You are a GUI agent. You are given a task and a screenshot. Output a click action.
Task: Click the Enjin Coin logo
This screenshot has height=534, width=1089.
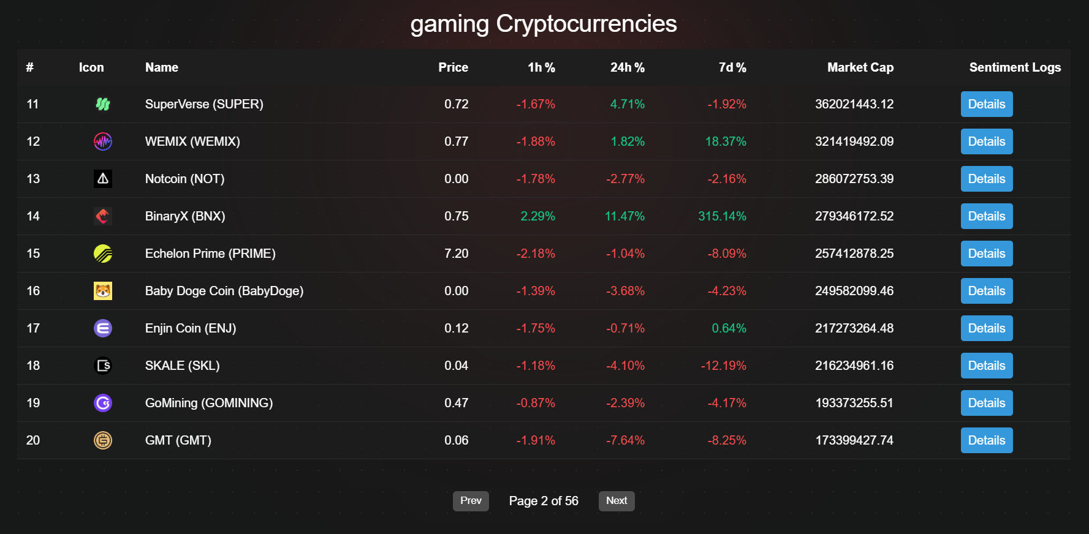click(x=103, y=328)
